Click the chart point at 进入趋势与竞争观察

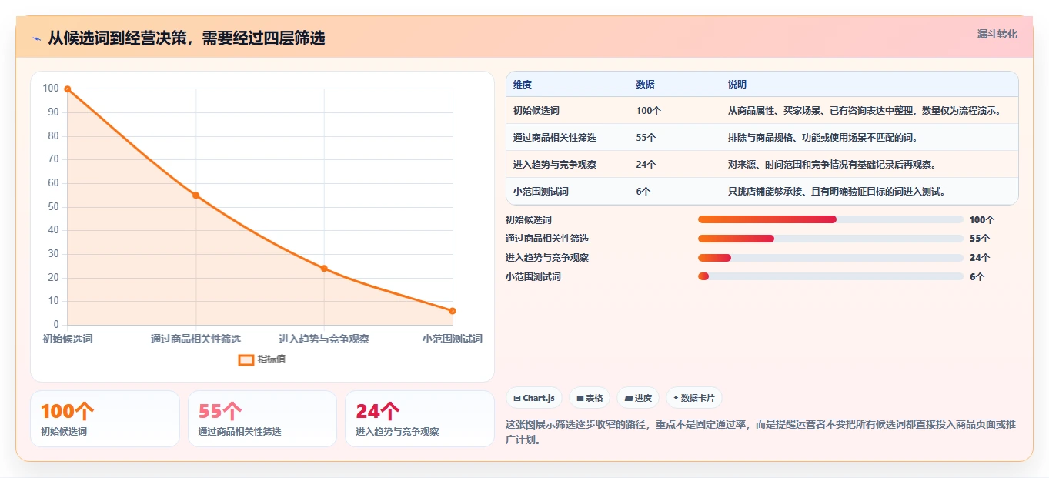324,269
